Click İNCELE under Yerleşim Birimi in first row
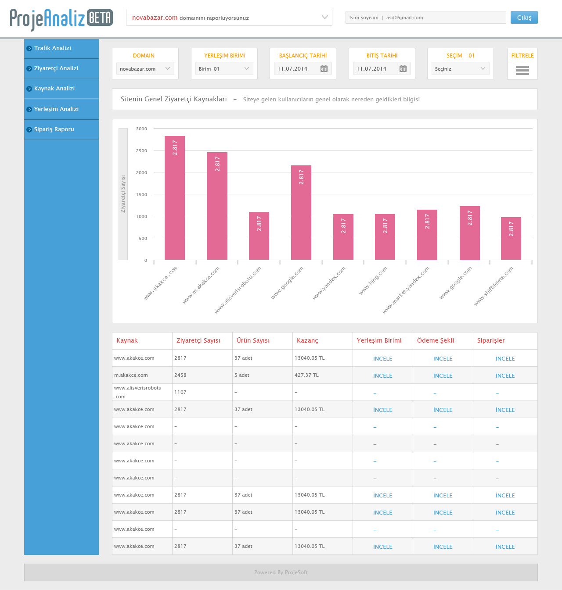 pos(382,359)
